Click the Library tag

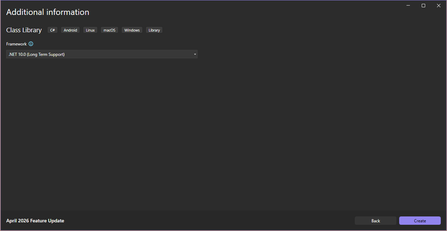pyautogui.click(x=154, y=30)
